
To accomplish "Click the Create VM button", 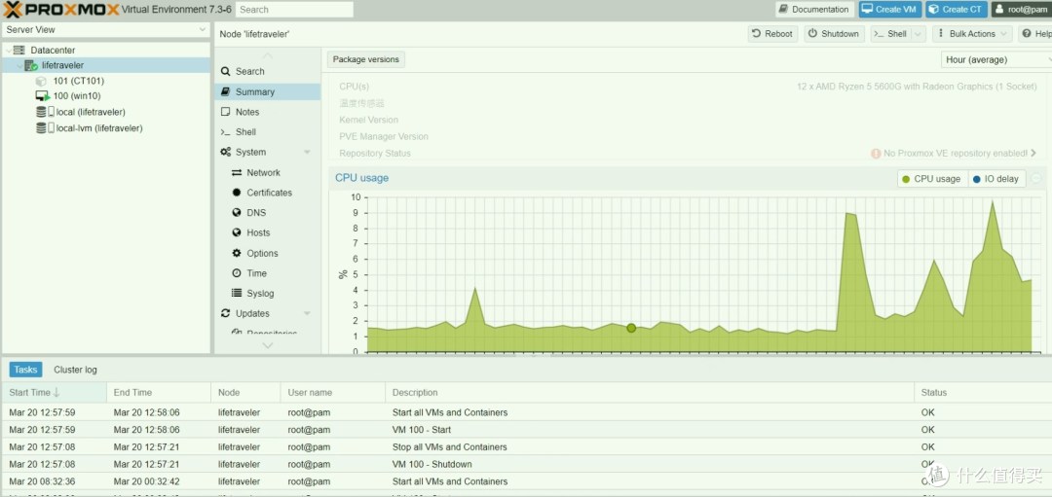I will pos(889,10).
